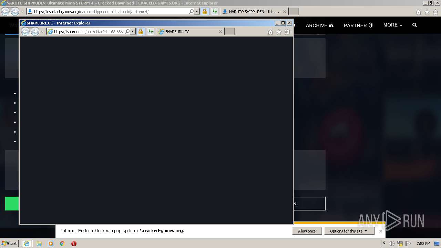Open address dropdown in SHAREURL.CC window
Screen dimensions: 441x248
(x=133, y=32)
